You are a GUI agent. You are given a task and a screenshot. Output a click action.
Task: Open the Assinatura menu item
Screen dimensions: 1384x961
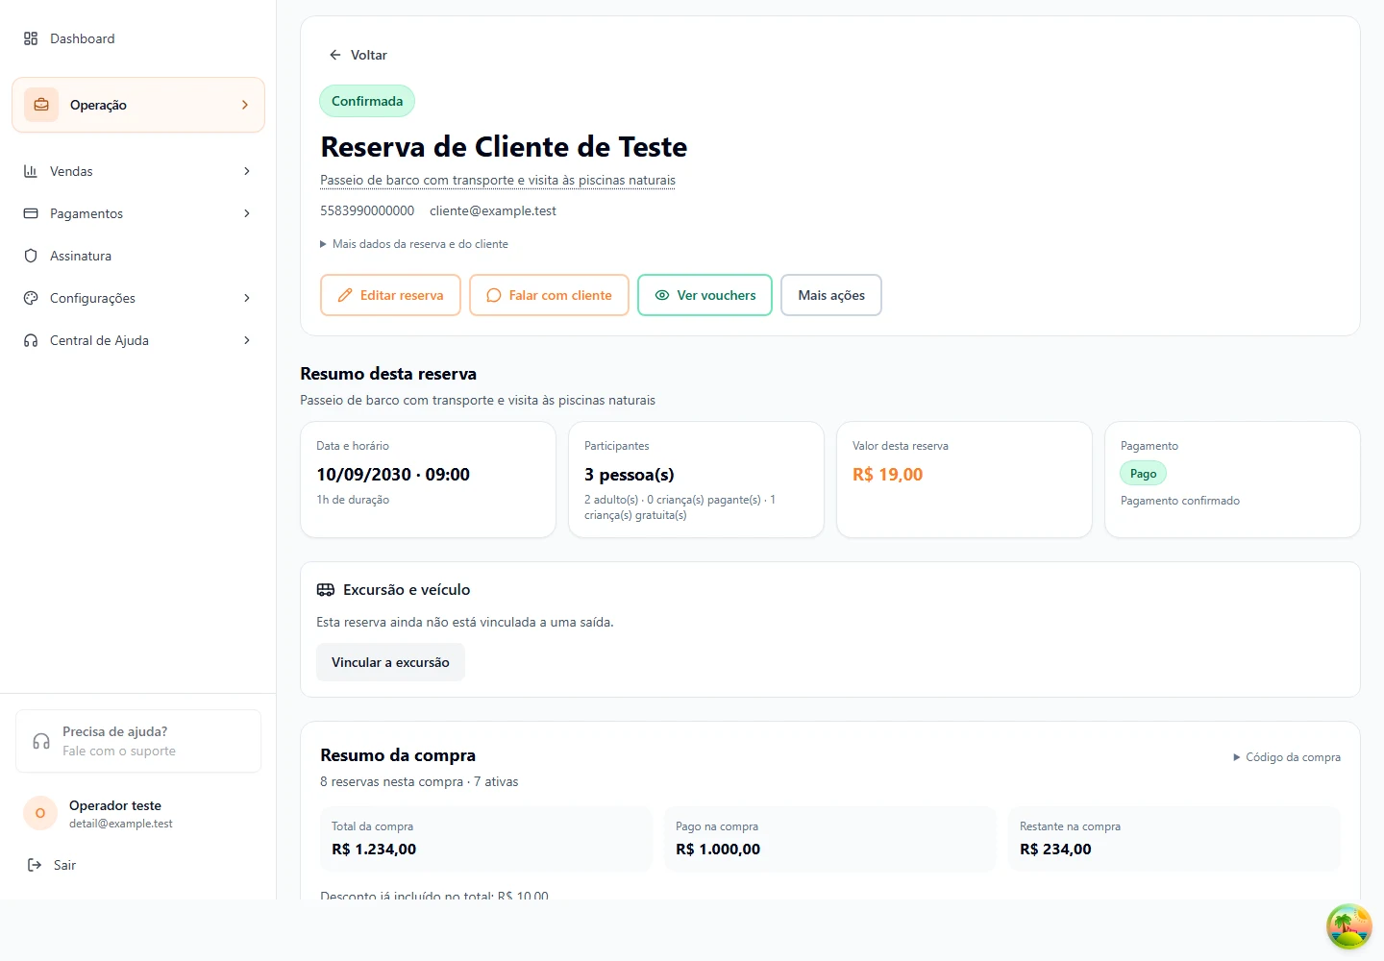(x=138, y=256)
